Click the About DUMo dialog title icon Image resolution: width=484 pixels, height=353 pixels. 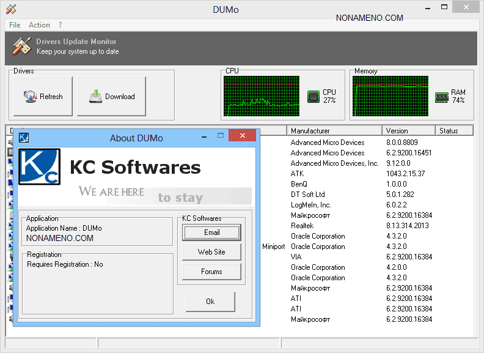pos(24,138)
